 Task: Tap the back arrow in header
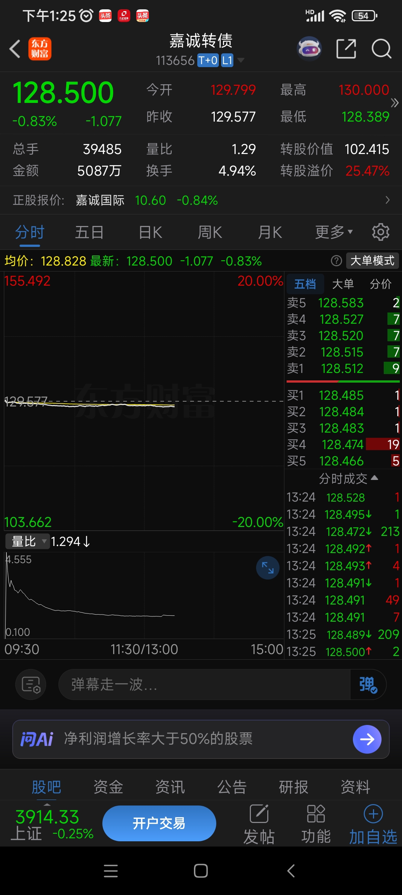[15, 49]
